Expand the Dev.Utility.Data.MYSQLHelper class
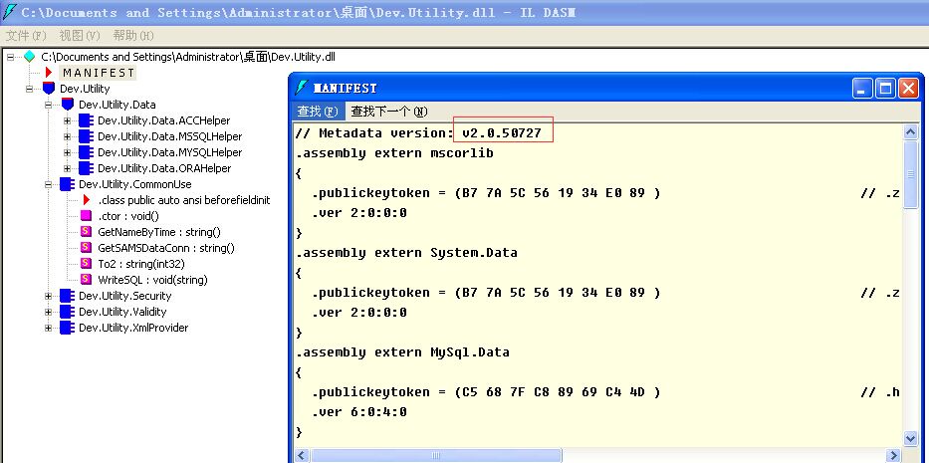Image resolution: width=929 pixels, height=463 pixels. coord(67,153)
